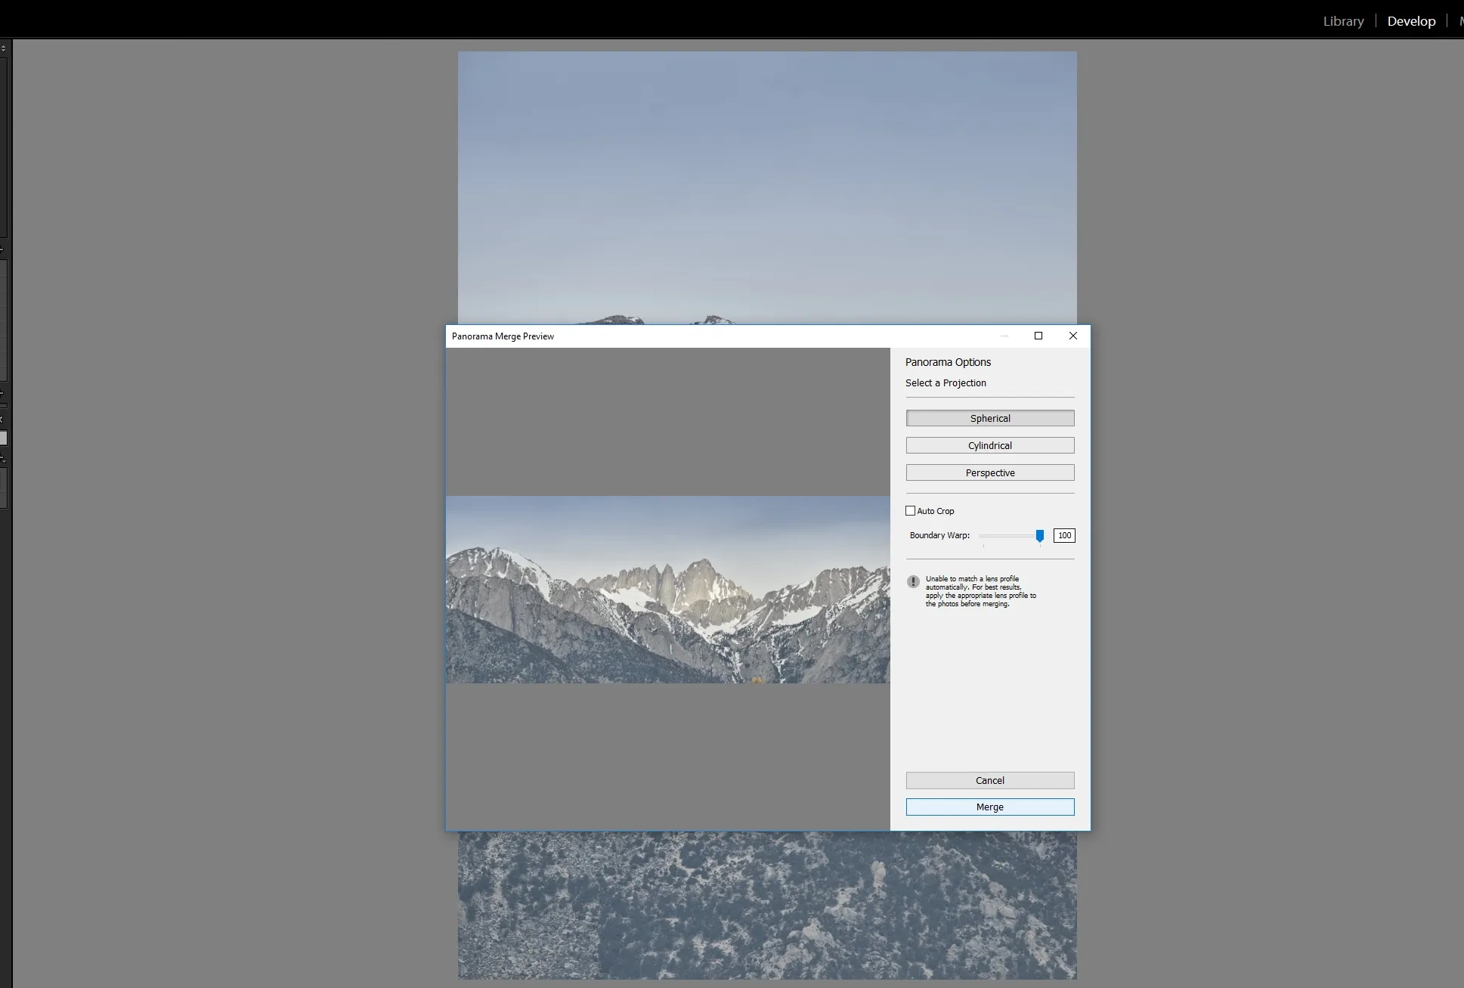Maximize the Panorama Merge Preview dialog

[1038, 336]
